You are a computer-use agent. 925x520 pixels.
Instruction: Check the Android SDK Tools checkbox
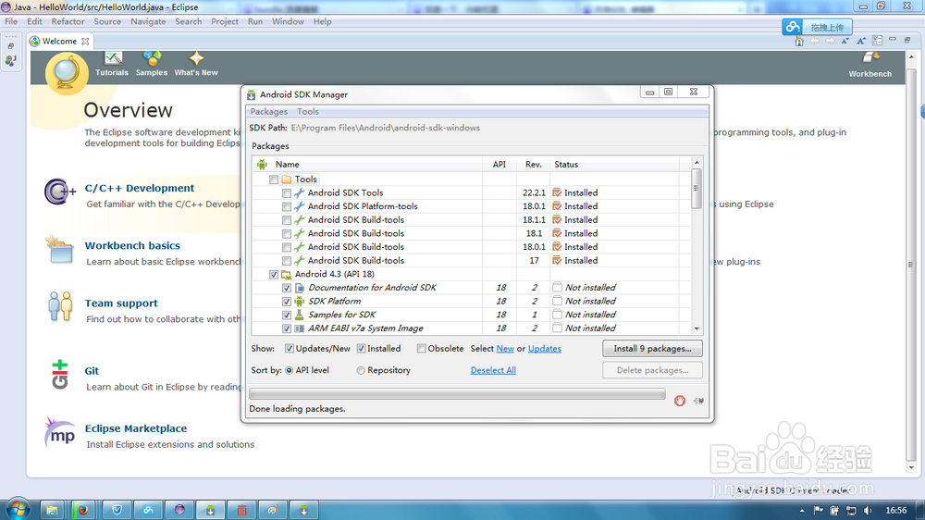[287, 193]
